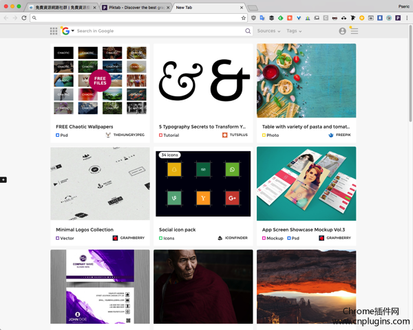The height and width of the screenshot is (330, 413).
Task: Click the blue bookmark-square extension icon
Action: [380, 18]
